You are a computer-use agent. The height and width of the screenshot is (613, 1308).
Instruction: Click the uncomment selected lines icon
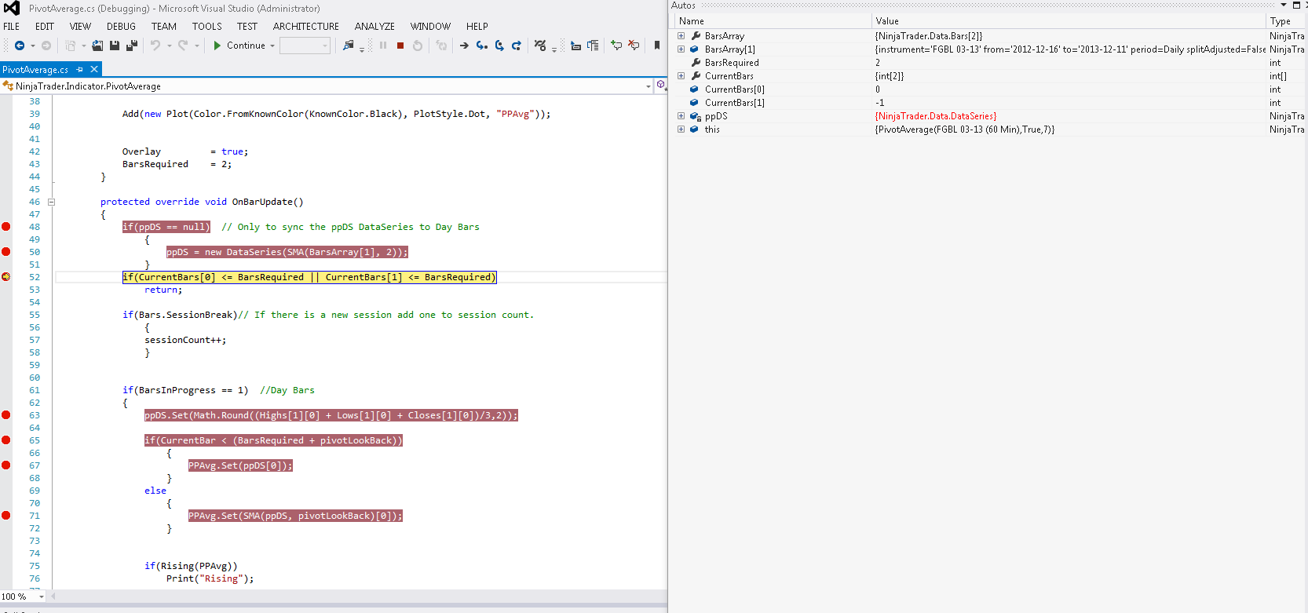point(634,46)
